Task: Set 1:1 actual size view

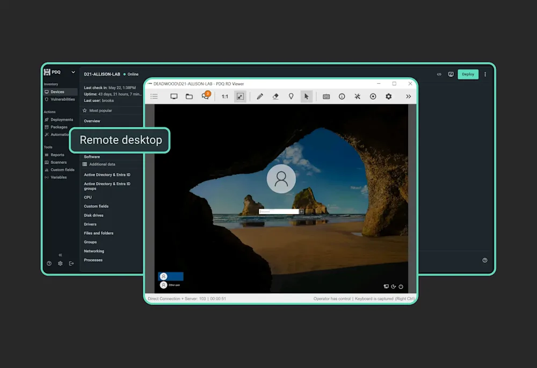Action: [x=224, y=97]
